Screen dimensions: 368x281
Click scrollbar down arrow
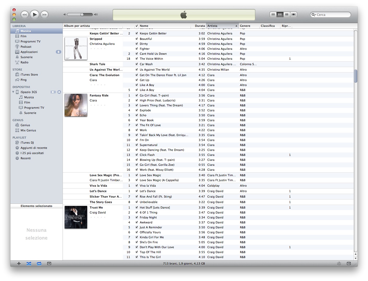coord(355,258)
